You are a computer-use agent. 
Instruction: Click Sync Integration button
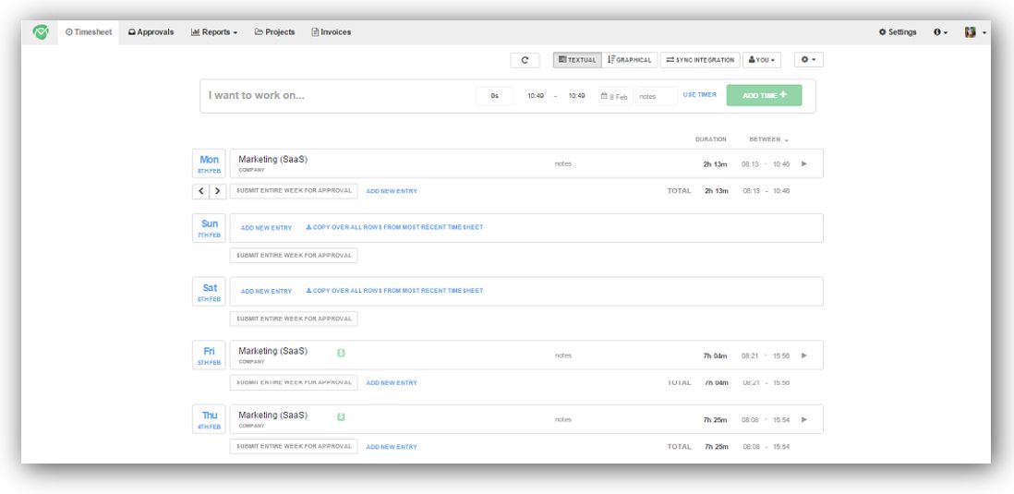(700, 60)
